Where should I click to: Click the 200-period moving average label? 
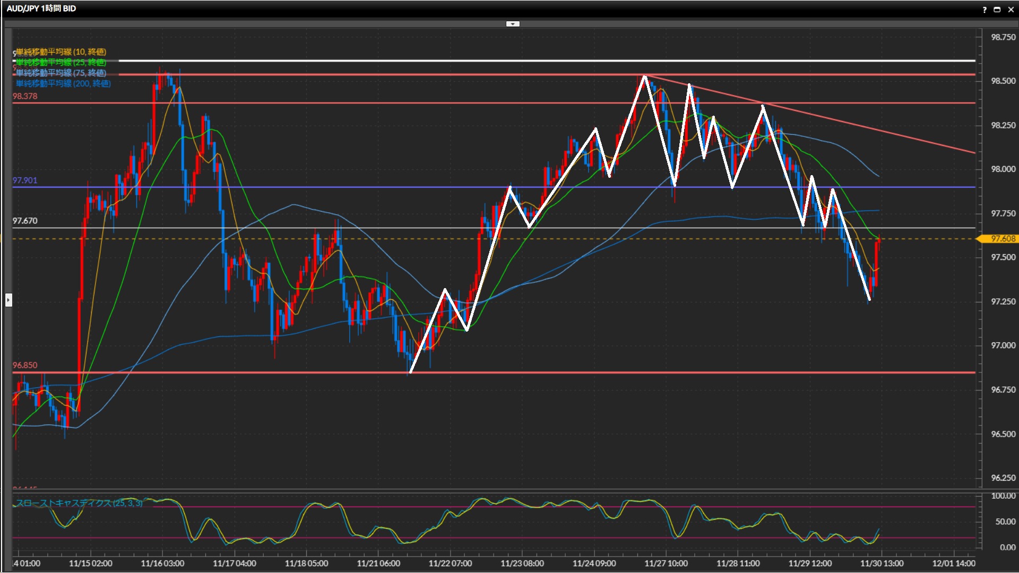(63, 83)
